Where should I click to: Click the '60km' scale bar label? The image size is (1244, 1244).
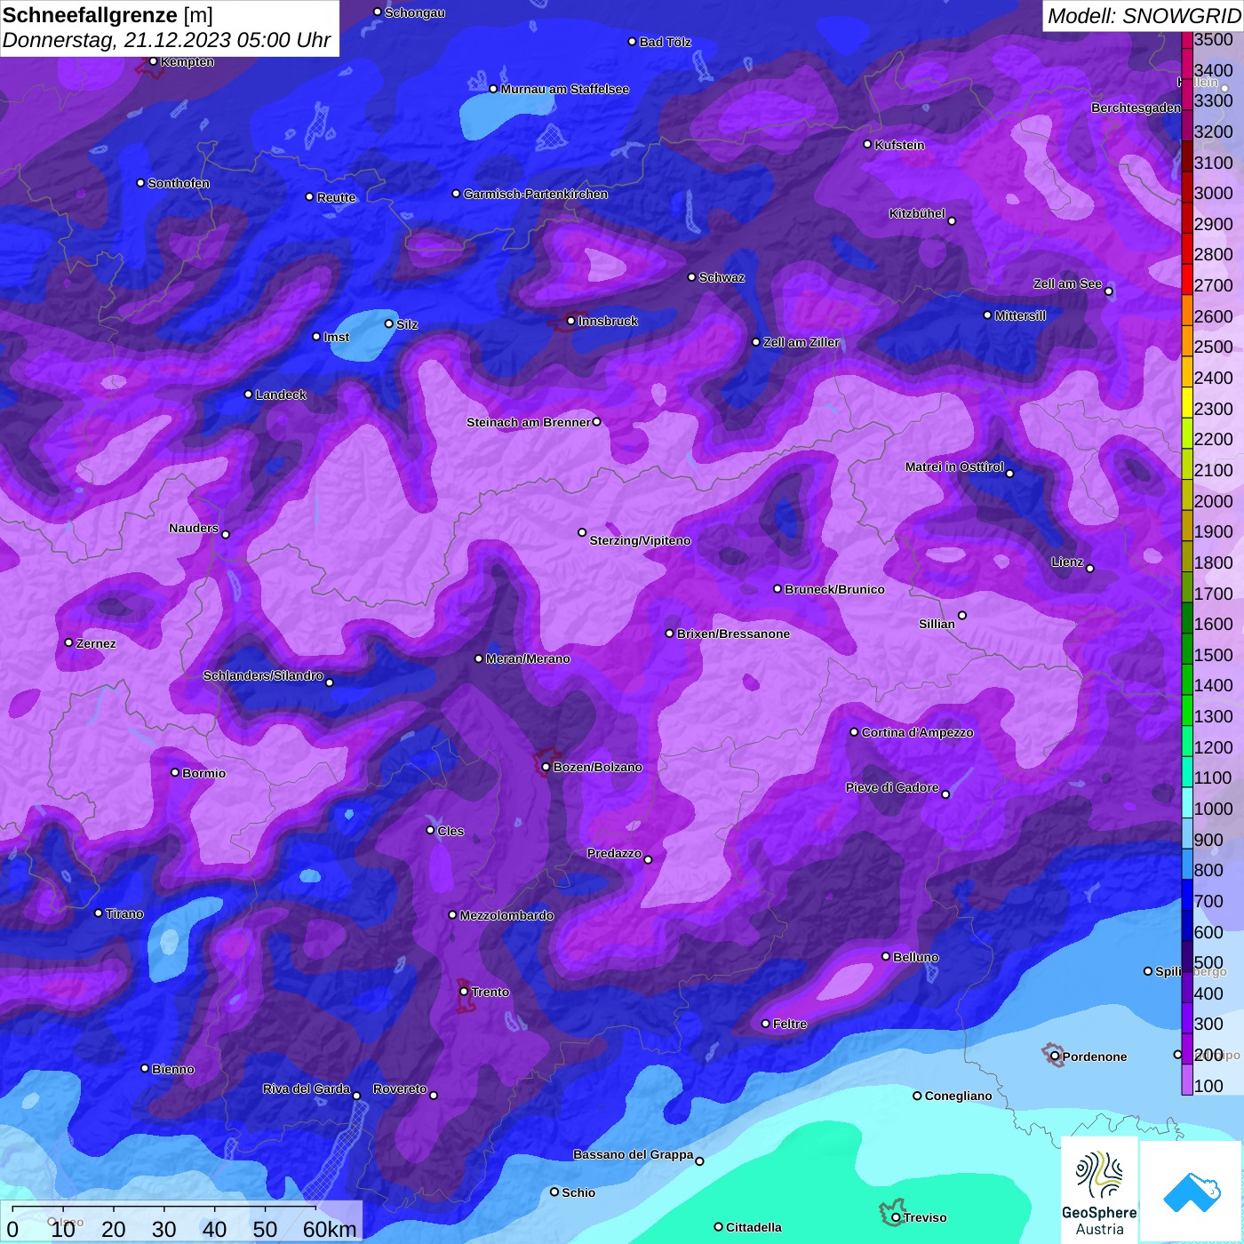click(330, 1229)
